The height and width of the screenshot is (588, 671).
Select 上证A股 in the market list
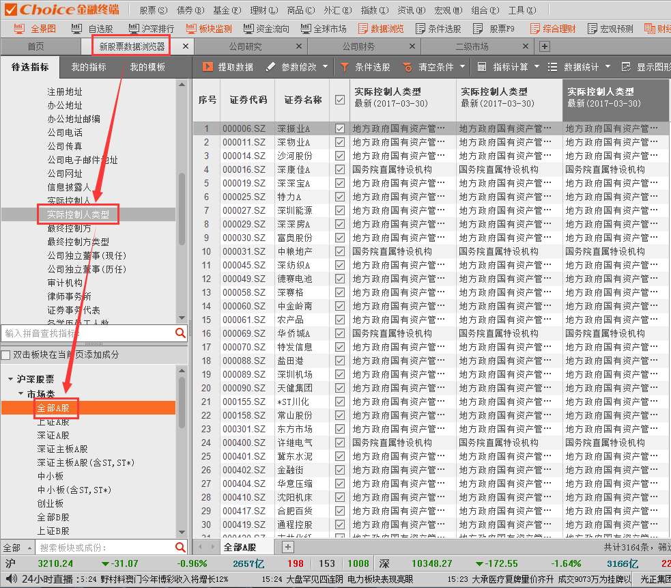coord(53,422)
